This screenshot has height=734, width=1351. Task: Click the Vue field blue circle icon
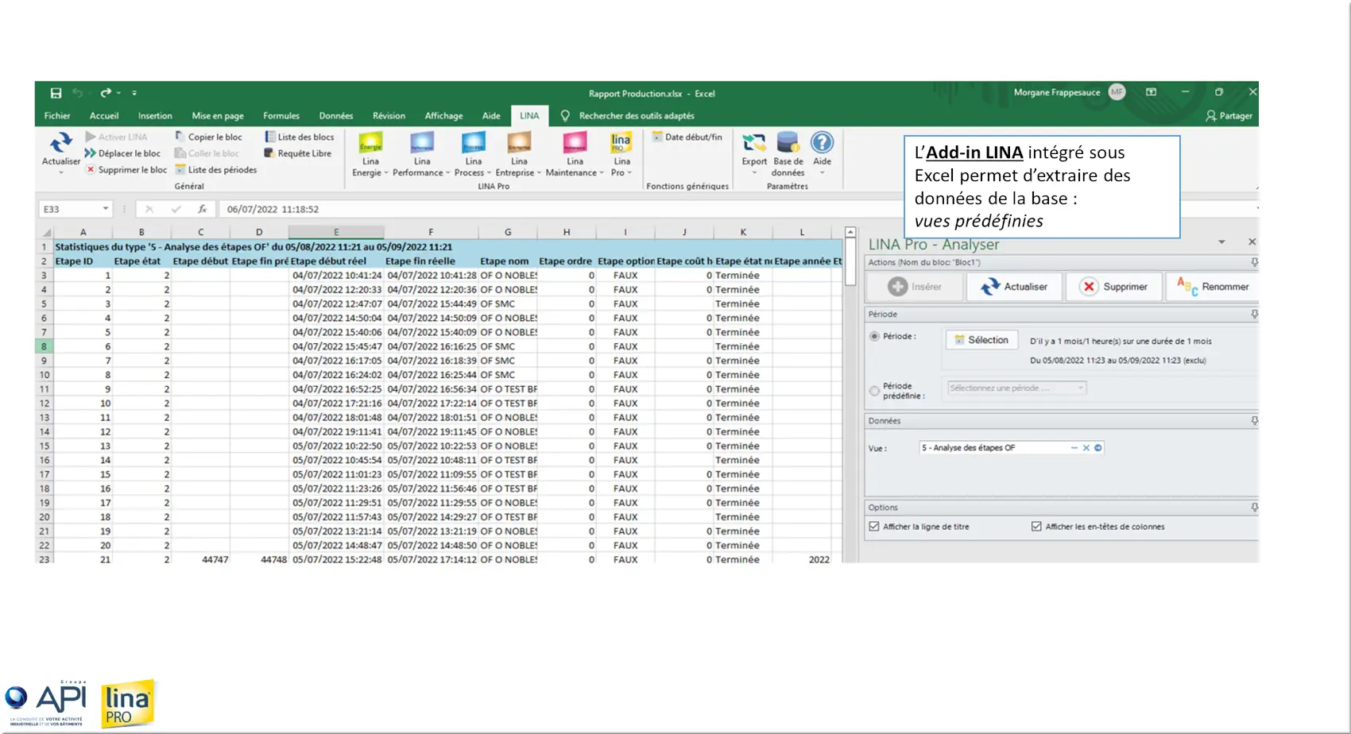tap(1098, 448)
